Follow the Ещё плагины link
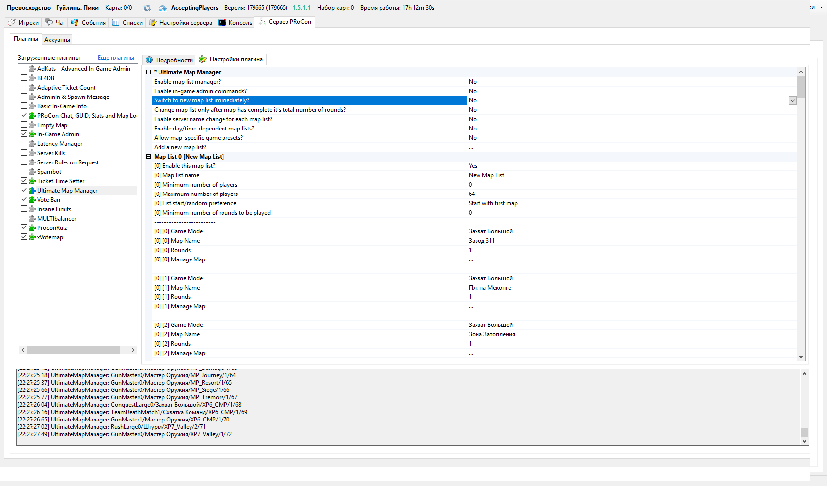Viewport: 827px width, 486px height. [x=116, y=58]
